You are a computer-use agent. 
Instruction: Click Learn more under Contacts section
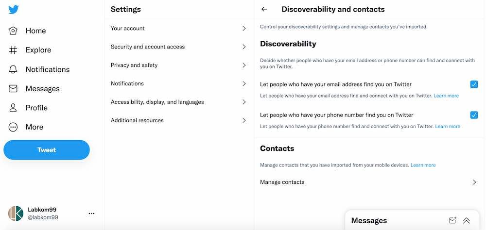[x=423, y=165]
